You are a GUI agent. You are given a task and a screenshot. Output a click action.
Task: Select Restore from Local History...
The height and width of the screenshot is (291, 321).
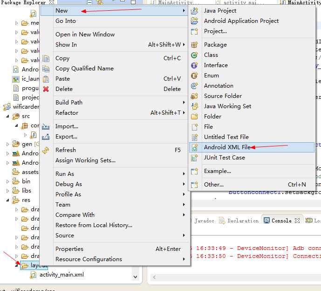tap(114, 225)
